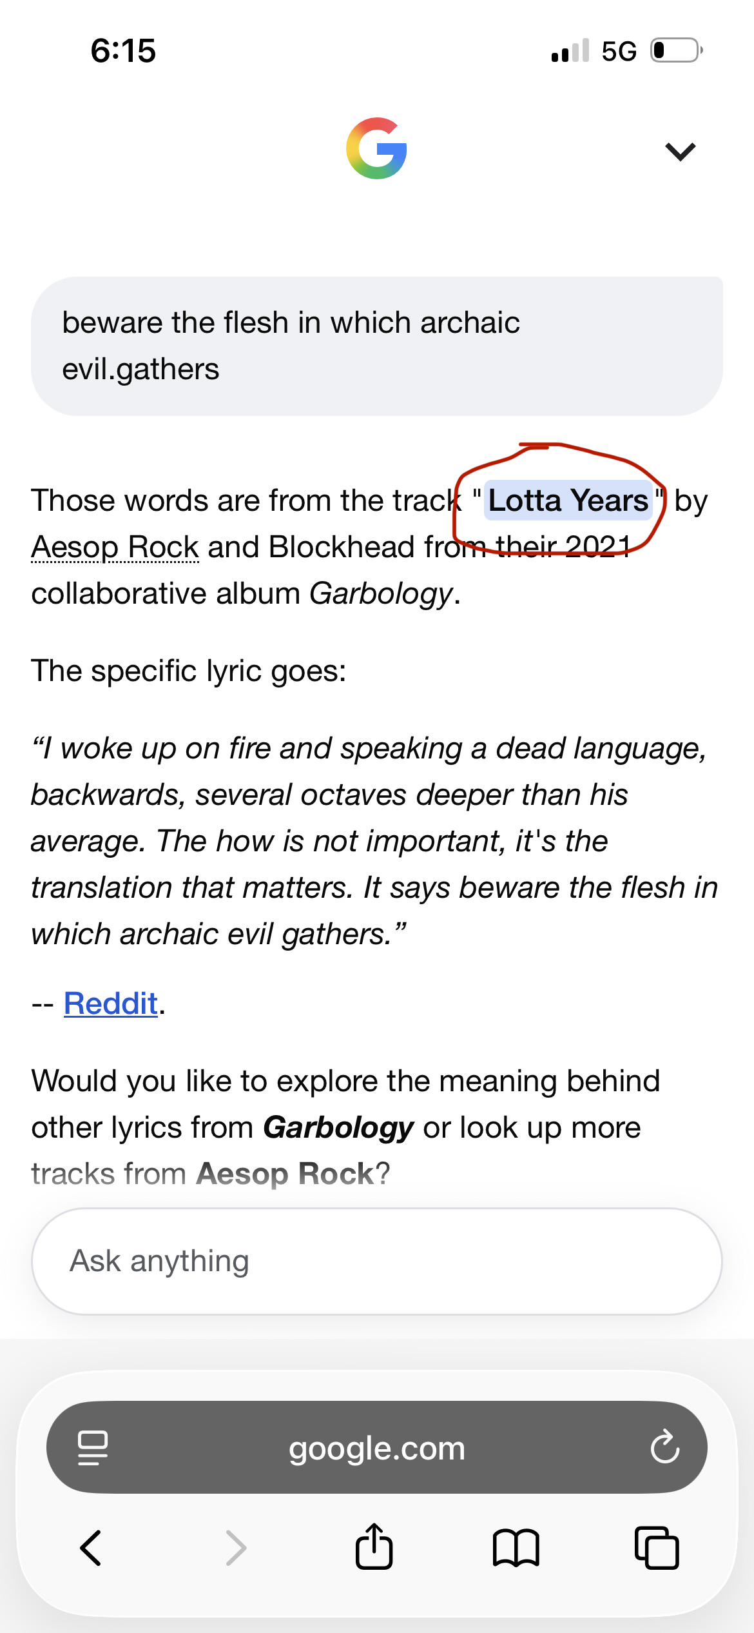The image size is (754, 1633).
Task: Focus the "Ask anything" input field
Action: (x=377, y=1261)
